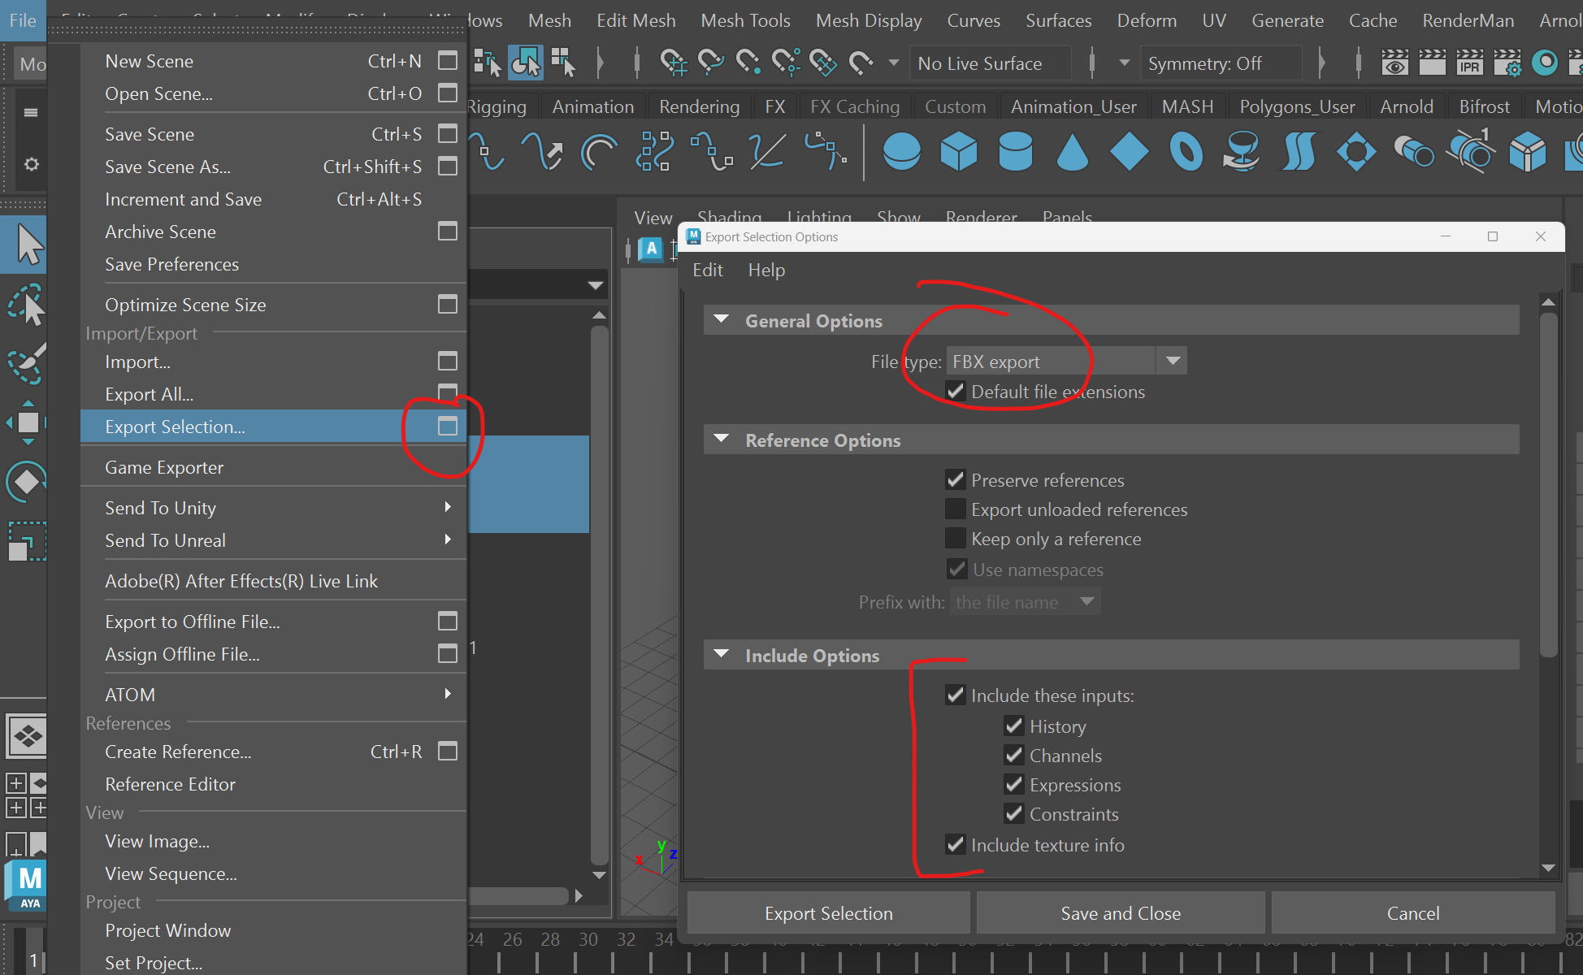The image size is (1583, 975).
Task: Cancel the Export Selection Options dialog
Action: [1412, 913]
